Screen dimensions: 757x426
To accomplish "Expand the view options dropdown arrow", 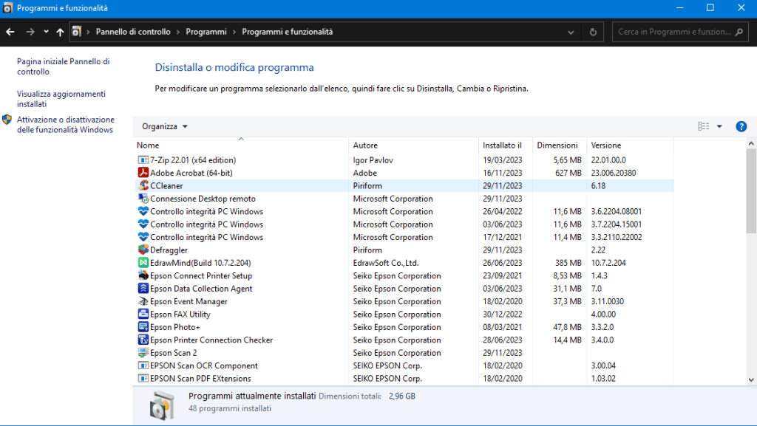I will [x=719, y=126].
